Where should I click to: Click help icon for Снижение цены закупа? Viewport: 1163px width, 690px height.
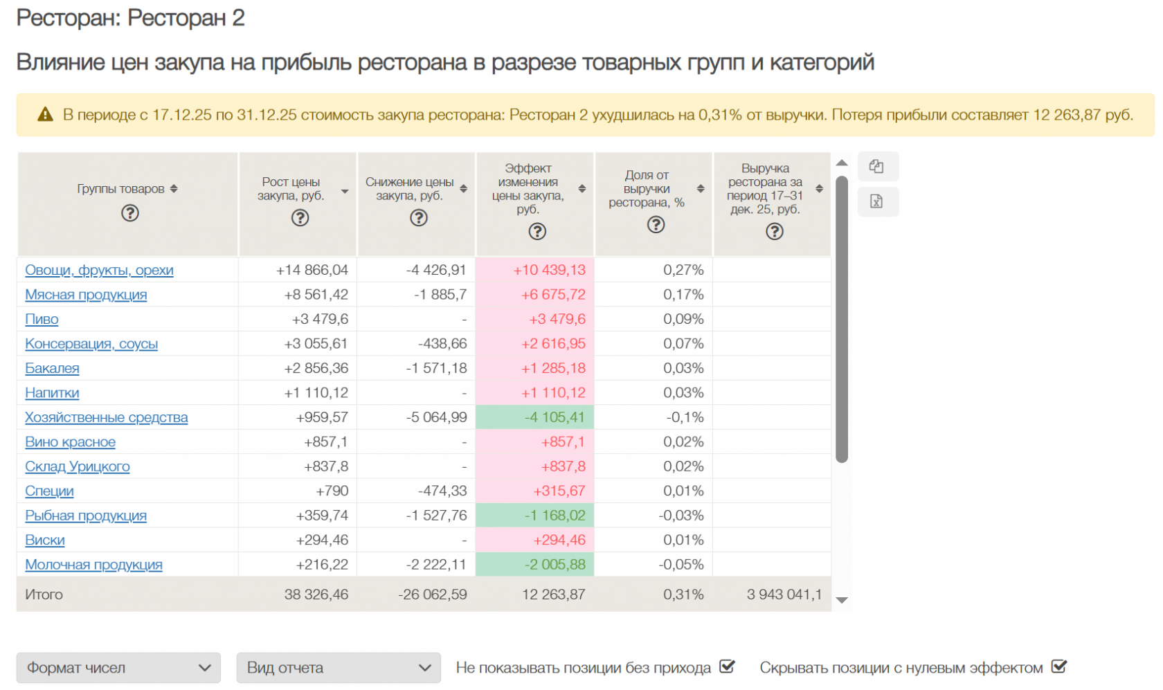pyautogui.click(x=419, y=218)
